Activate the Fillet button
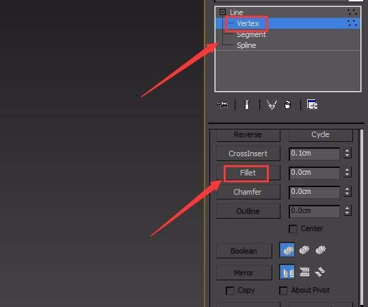This screenshot has height=307, width=368. coord(248,173)
